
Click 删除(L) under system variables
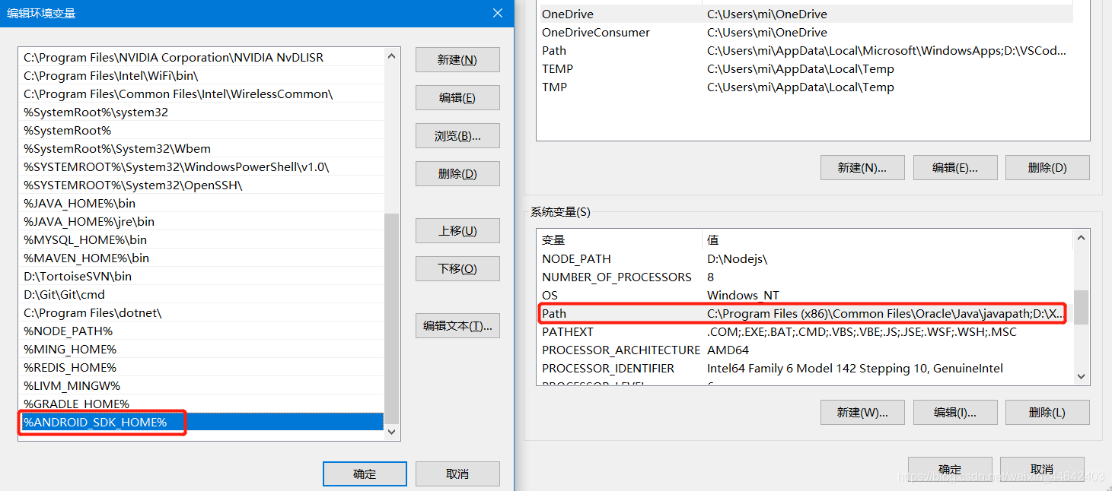pos(1047,412)
